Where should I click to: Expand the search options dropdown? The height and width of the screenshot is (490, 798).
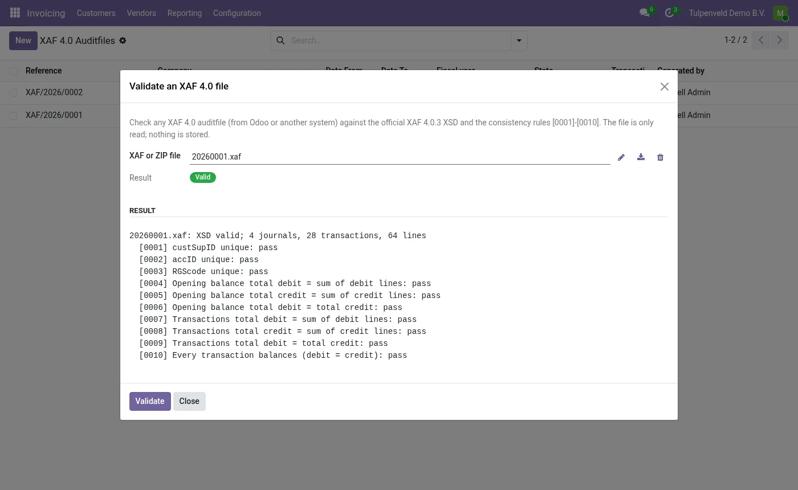click(x=519, y=40)
